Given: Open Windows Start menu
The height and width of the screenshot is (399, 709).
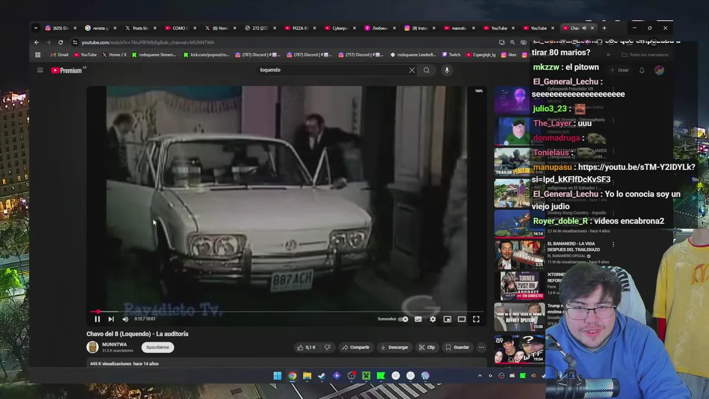Looking at the screenshot, I should (x=278, y=376).
